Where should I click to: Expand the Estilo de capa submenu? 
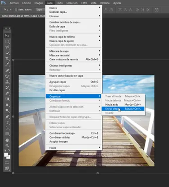coord(73,26)
